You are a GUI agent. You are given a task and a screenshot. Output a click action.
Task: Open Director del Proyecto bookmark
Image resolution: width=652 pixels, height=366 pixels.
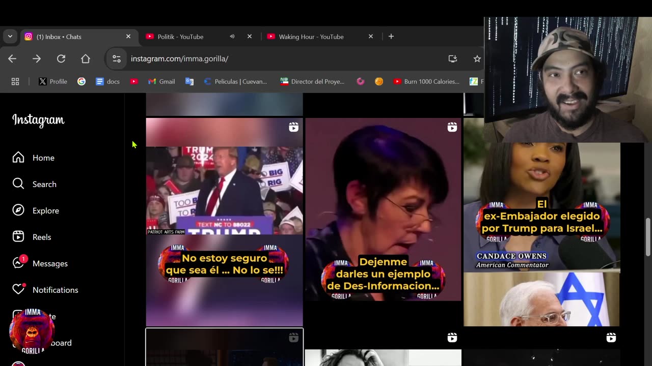coord(312,81)
